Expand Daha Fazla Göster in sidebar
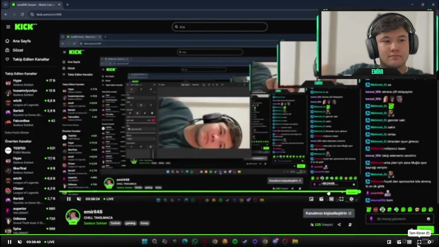The height and width of the screenshot is (247, 439). pyautogui.click(x=17, y=132)
